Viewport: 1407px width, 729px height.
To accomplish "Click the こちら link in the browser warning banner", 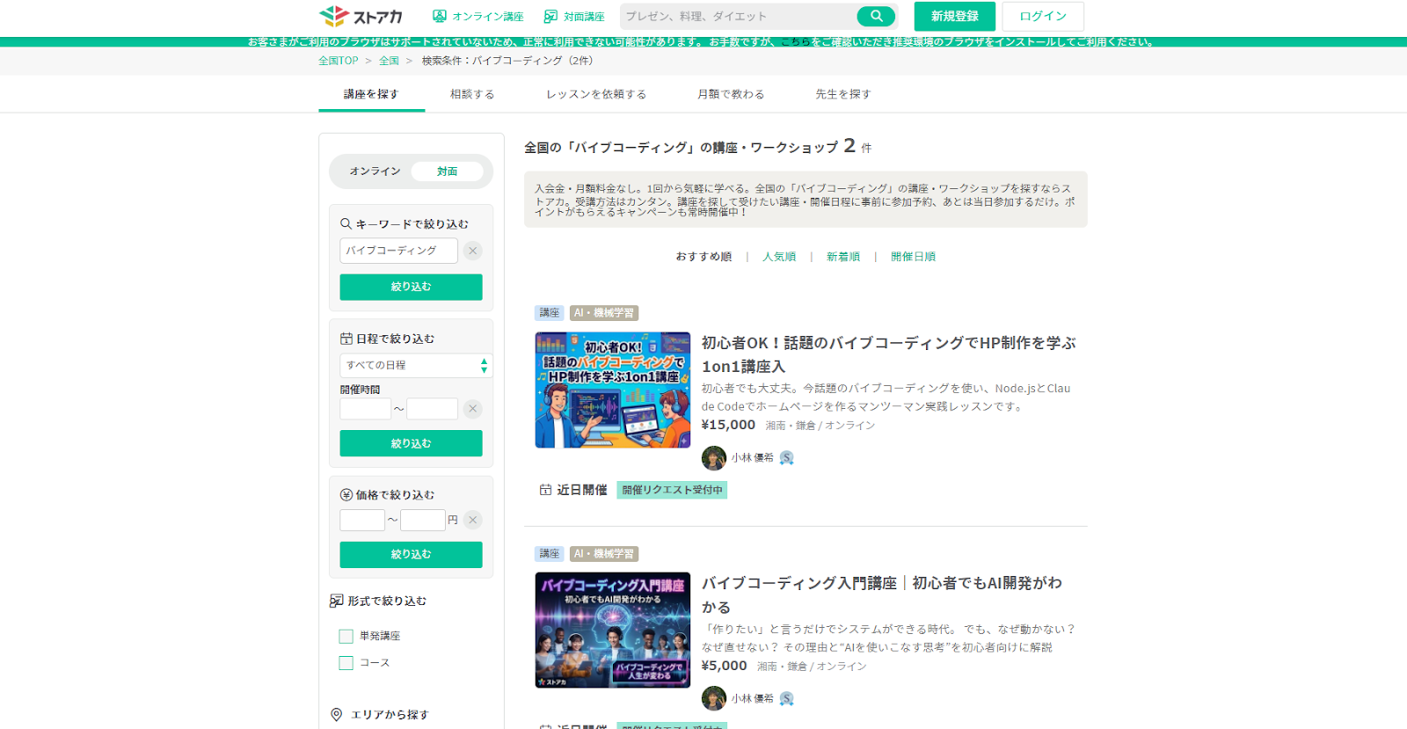I will pyautogui.click(x=796, y=41).
